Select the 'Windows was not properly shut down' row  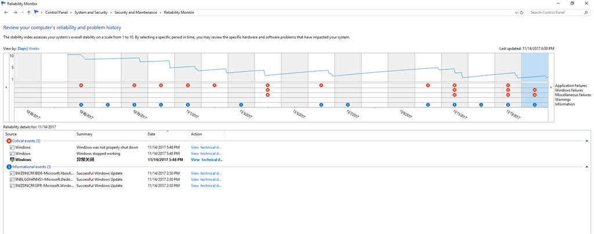[115, 148]
